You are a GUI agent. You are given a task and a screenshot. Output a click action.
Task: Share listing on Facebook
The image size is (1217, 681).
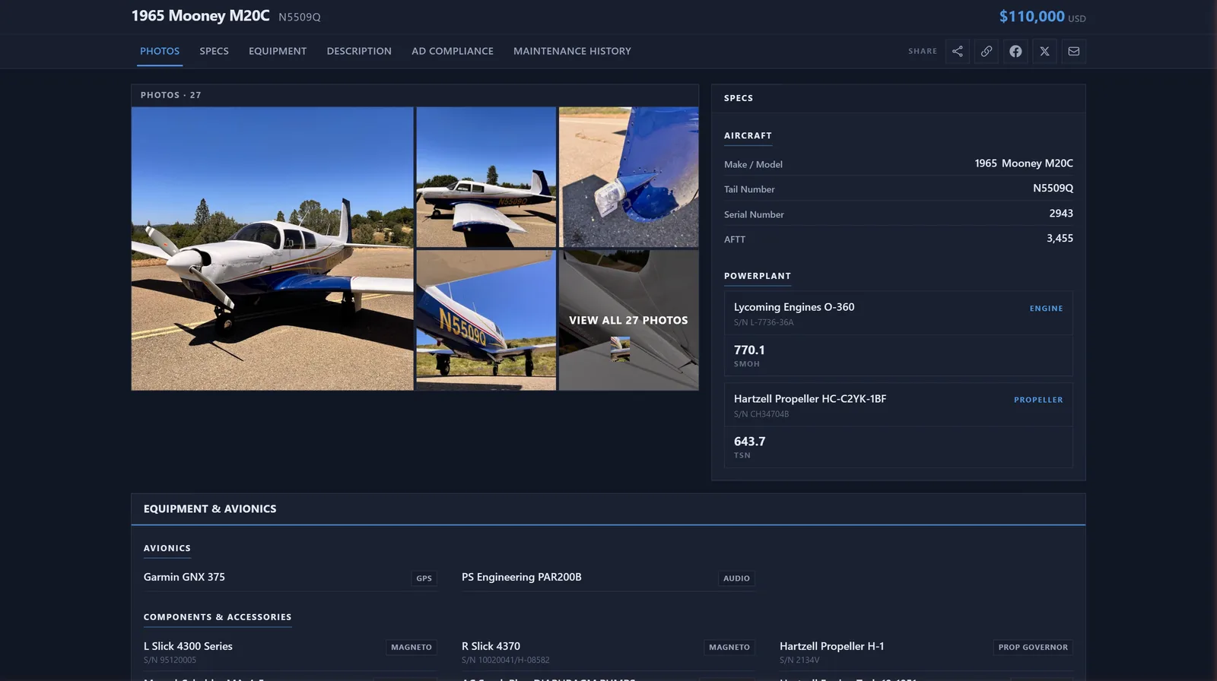(1015, 51)
